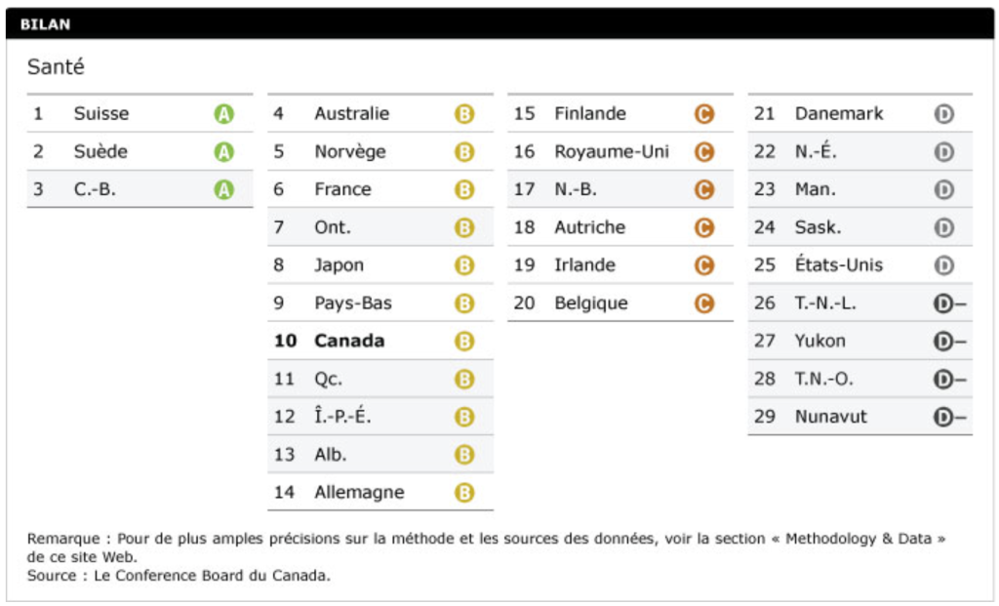Select the bold Canada row label
The width and height of the screenshot is (999, 606).
click(x=349, y=342)
